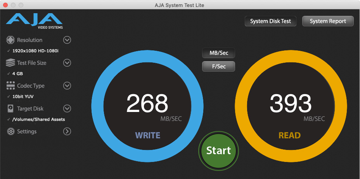This screenshot has height=179, width=360.
Task: Click the Codec Type label
Action: [31, 86]
